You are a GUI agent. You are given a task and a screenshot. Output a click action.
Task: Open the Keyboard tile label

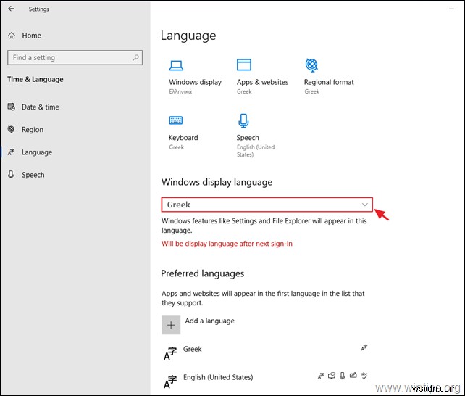(x=183, y=138)
